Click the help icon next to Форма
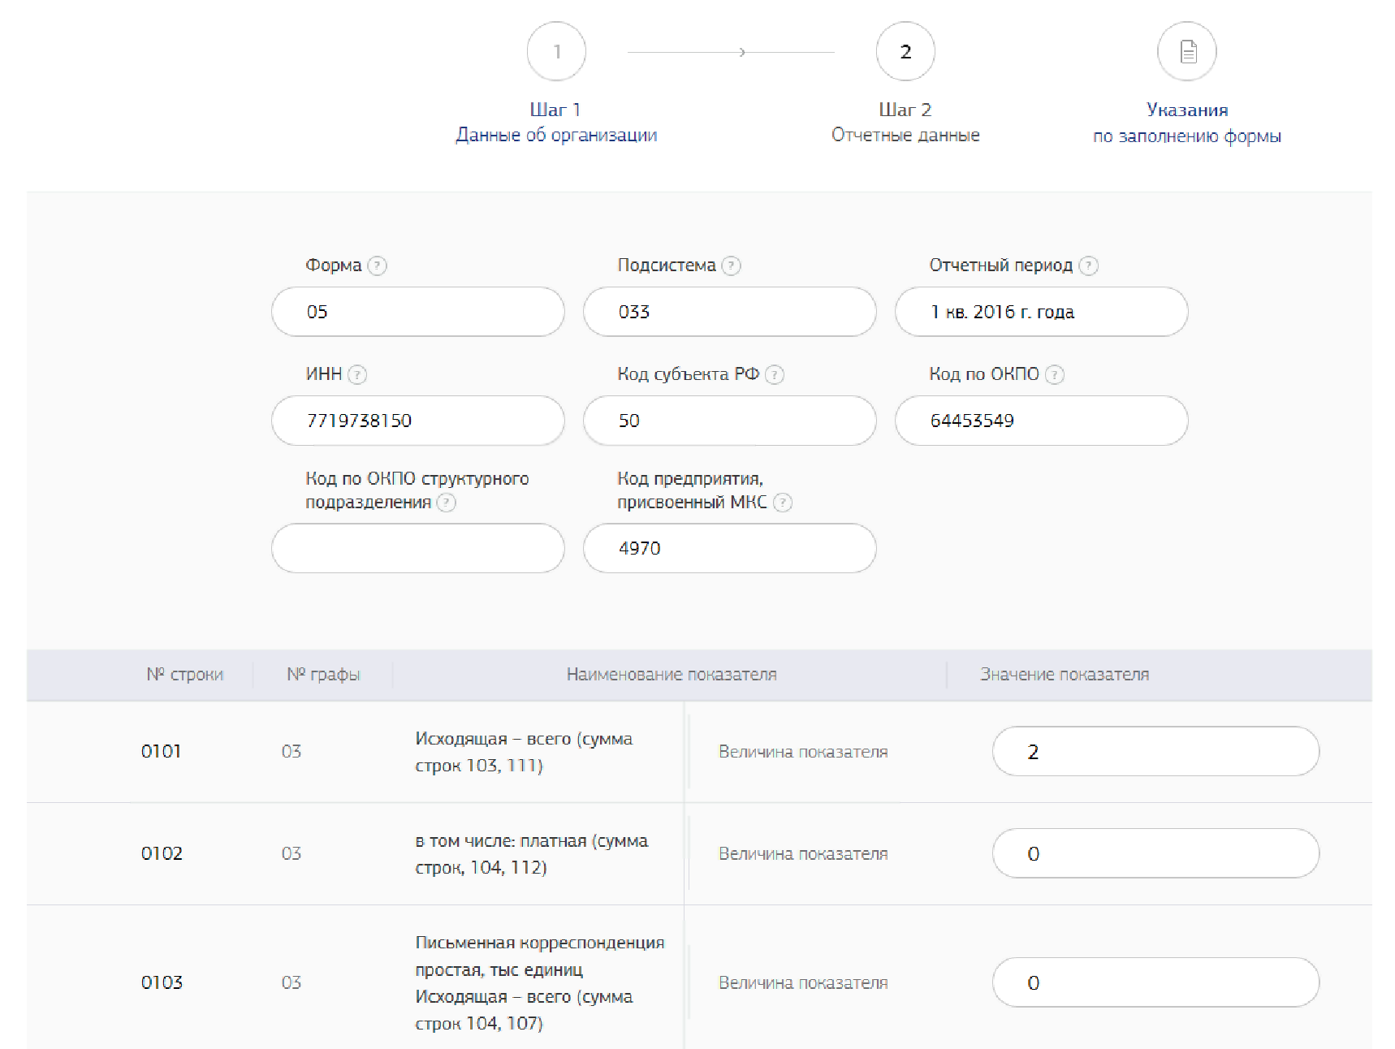The image size is (1395, 1049). pos(377,265)
